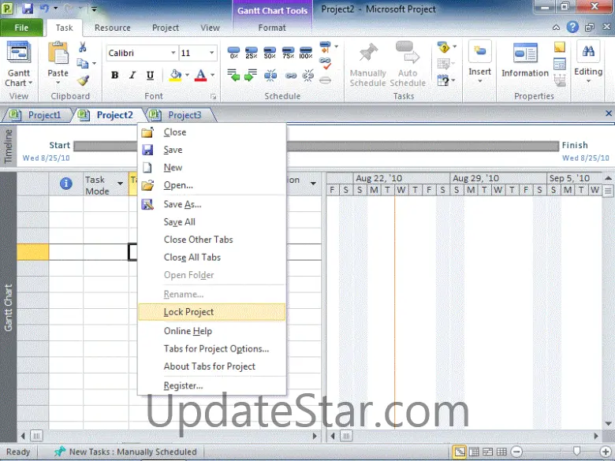Click the Unlink Tasks broken chain icon
This screenshot has height=461, width=615.
(307, 76)
